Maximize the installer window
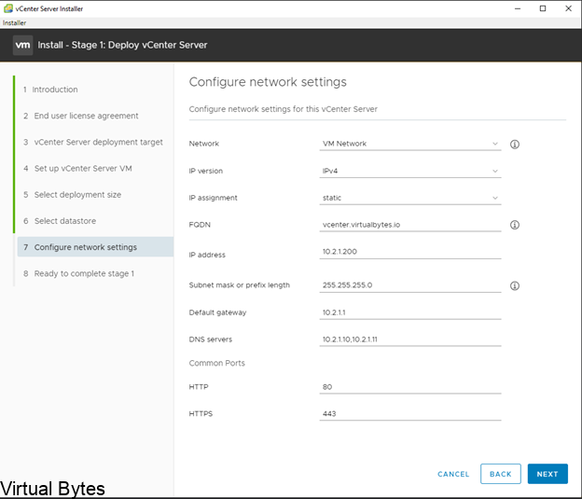Viewport: 582px width, 499px height. click(543, 8)
